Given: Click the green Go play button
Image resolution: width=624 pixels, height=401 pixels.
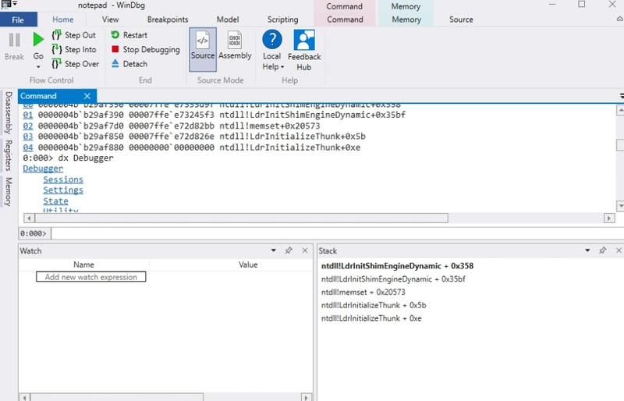Looking at the screenshot, I should point(38,40).
